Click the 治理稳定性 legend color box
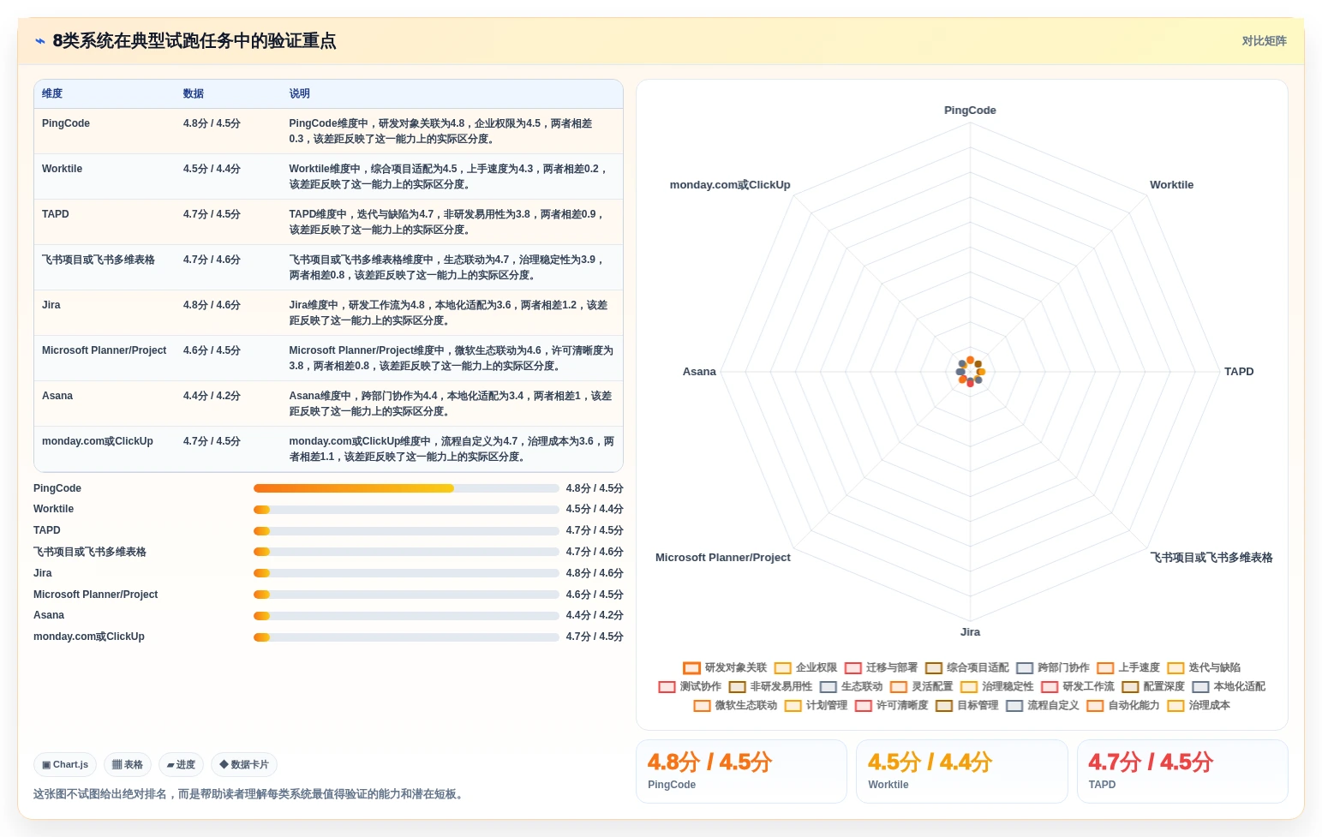 click(x=969, y=686)
